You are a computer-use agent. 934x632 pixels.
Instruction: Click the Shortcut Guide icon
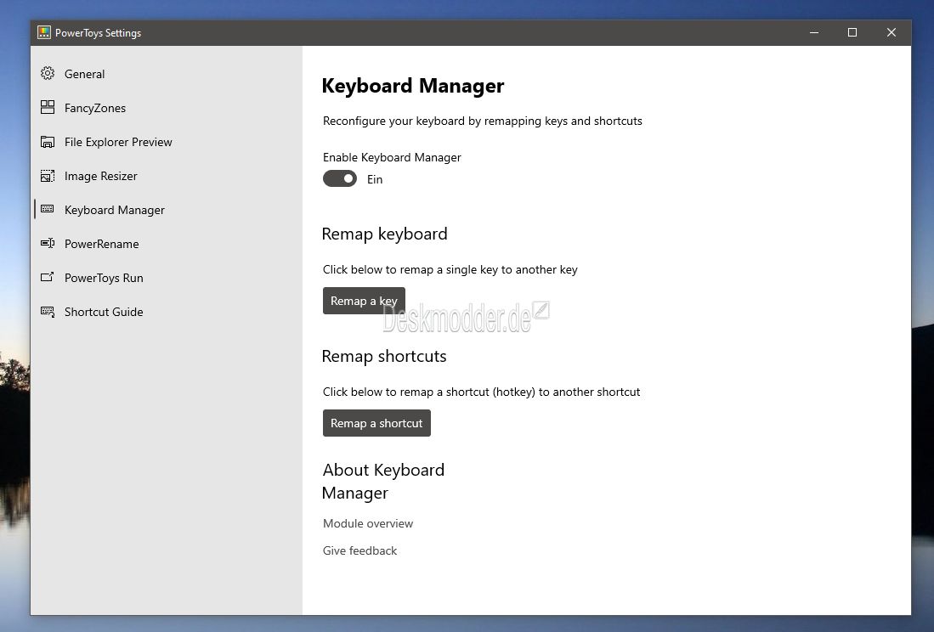(x=48, y=311)
